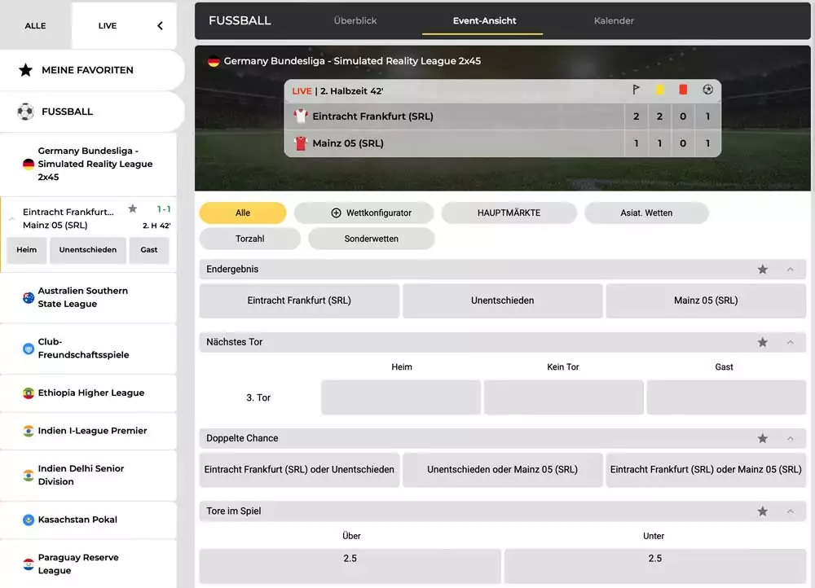Open the Fussball sport section
Image resolution: width=815 pixels, height=588 pixels.
click(92, 112)
